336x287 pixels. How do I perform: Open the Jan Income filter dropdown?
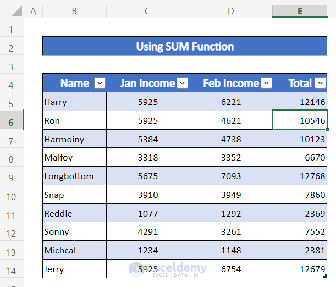click(x=182, y=83)
